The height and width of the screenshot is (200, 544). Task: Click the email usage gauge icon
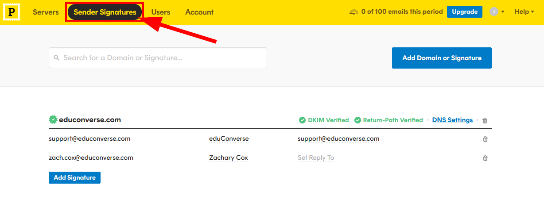coord(354,12)
